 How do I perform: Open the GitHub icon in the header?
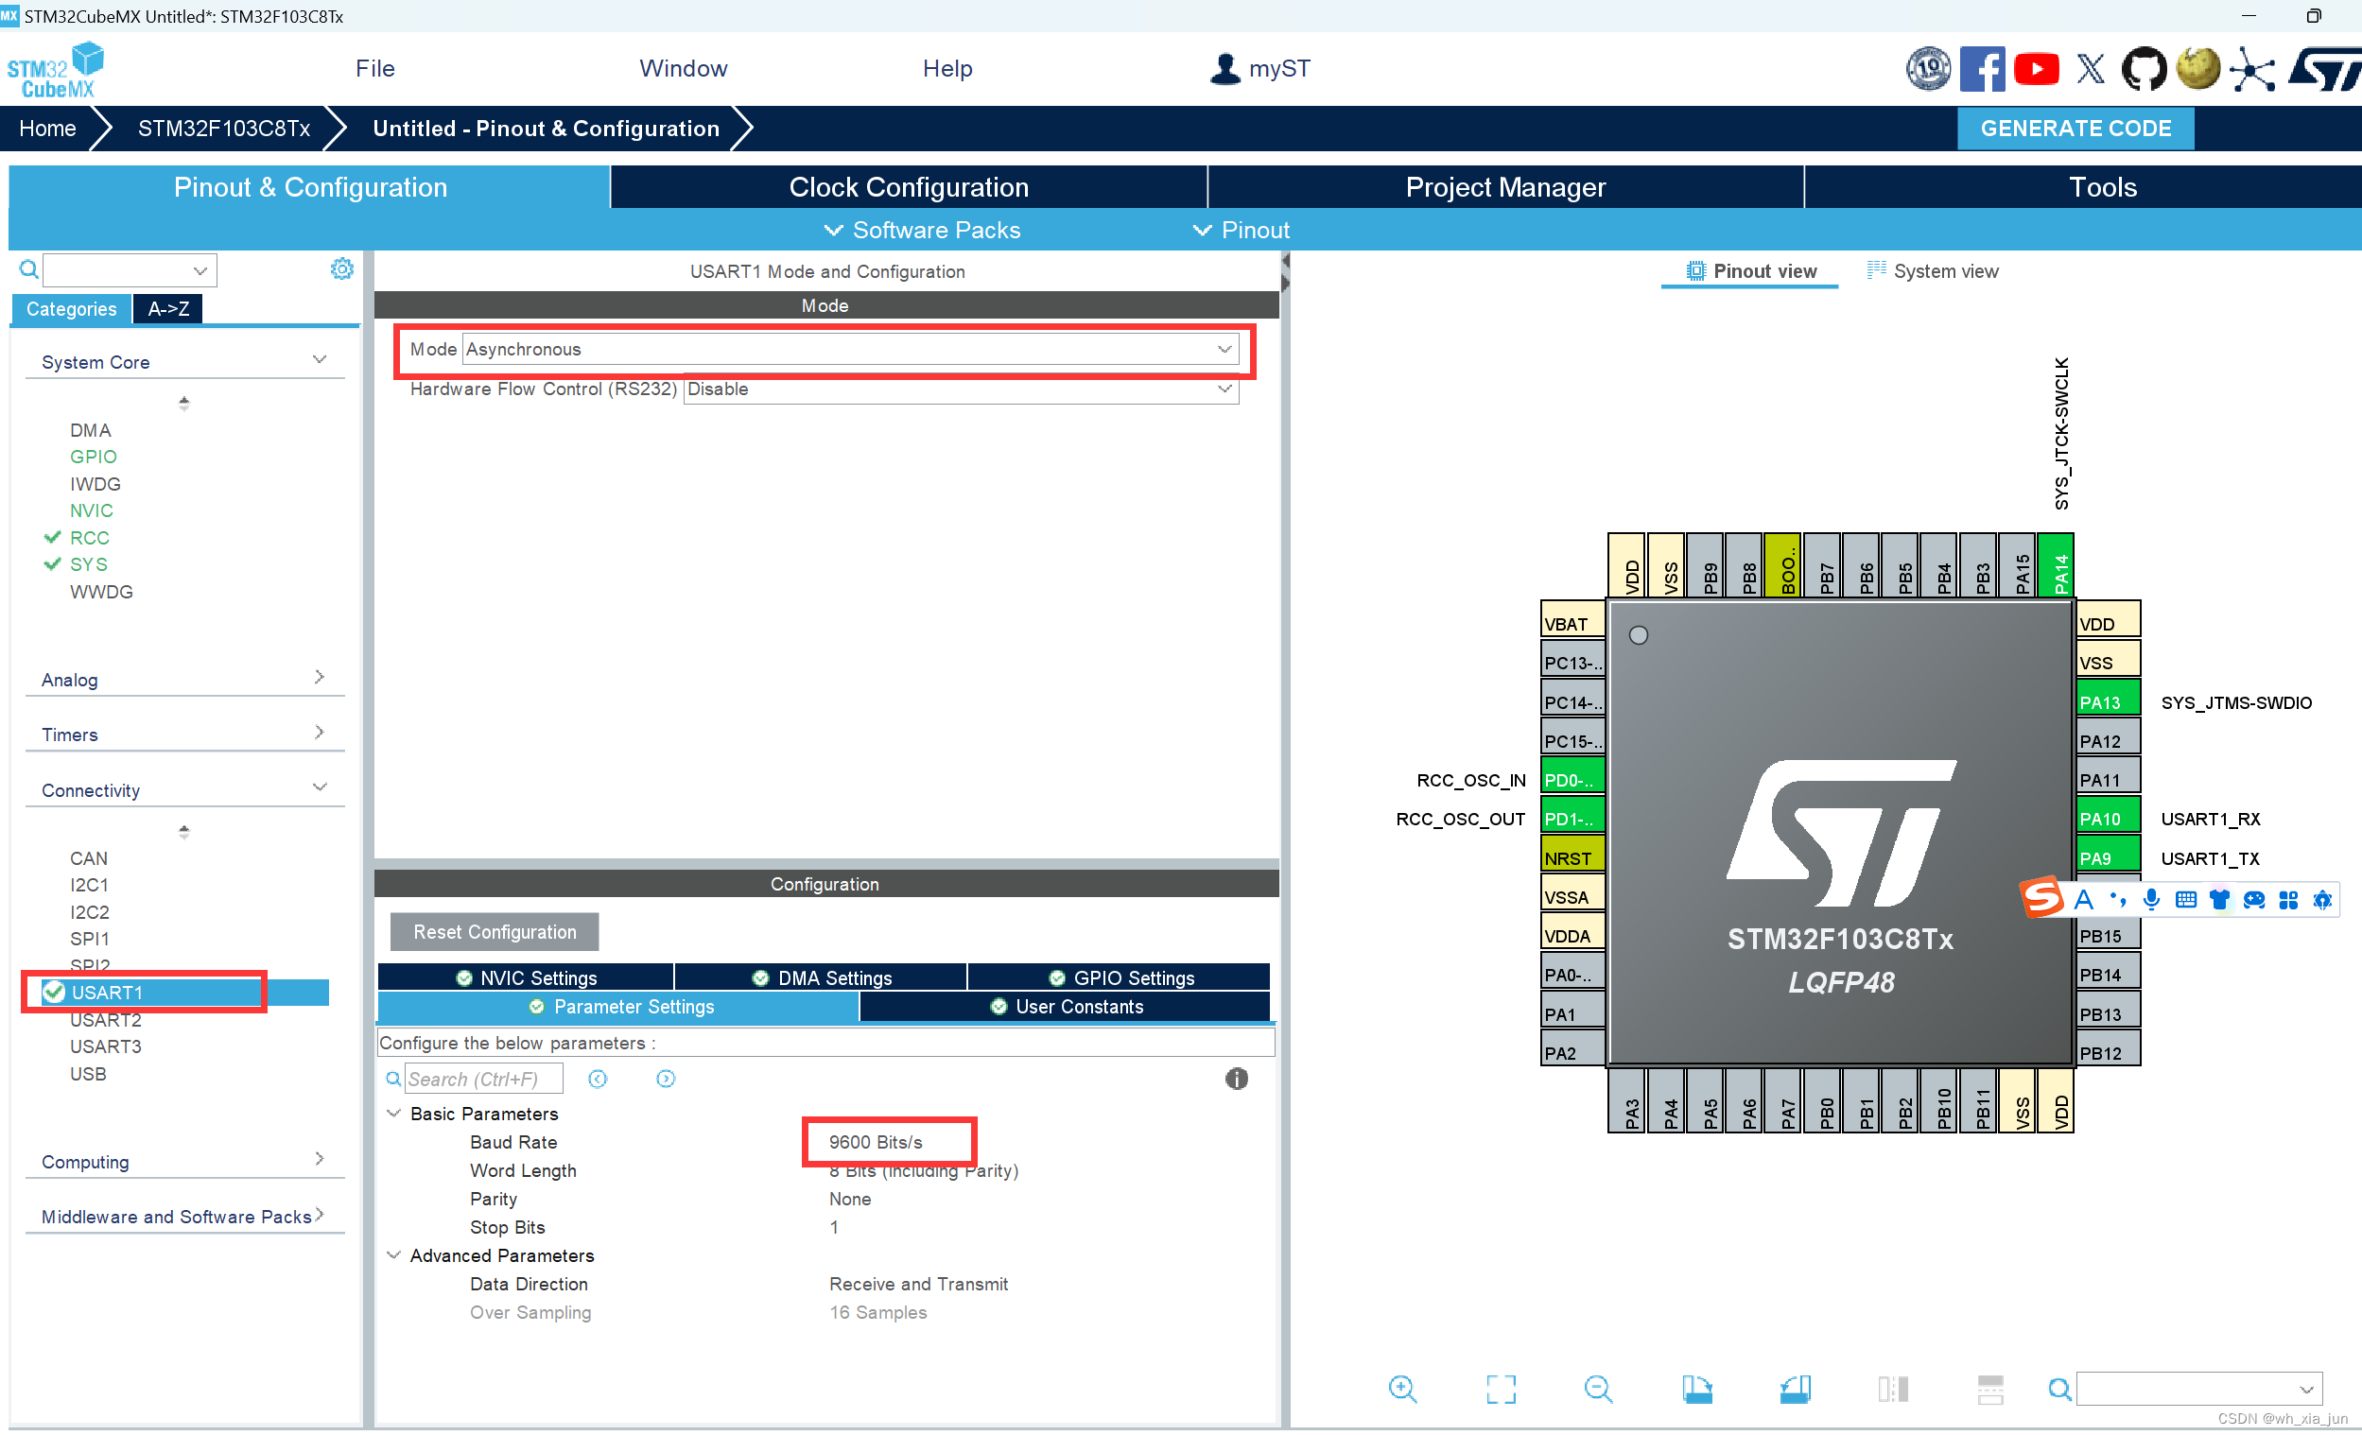pos(2144,69)
